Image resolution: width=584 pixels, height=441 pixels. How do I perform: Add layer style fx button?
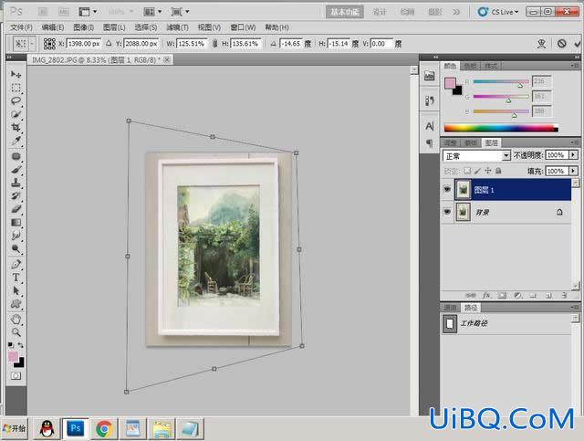point(486,295)
